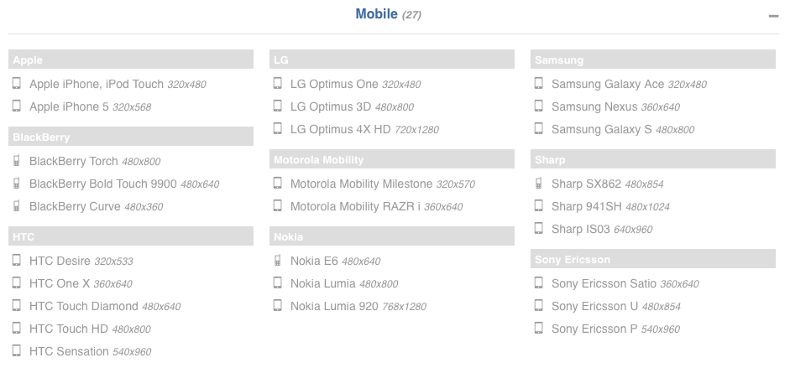
Task: Click the device icon next to Sharp SX862
Action: pos(539,184)
